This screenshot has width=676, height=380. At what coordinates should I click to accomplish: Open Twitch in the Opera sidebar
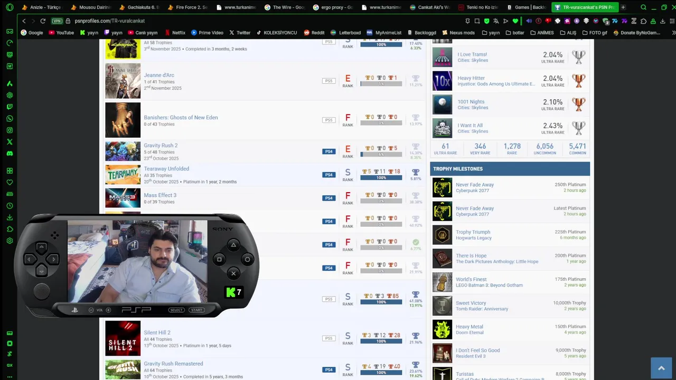click(x=10, y=107)
